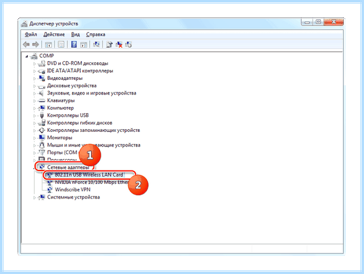Click the adapter icon beside Windscribe VPN
The image size is (364, 274).
point(50,190)
